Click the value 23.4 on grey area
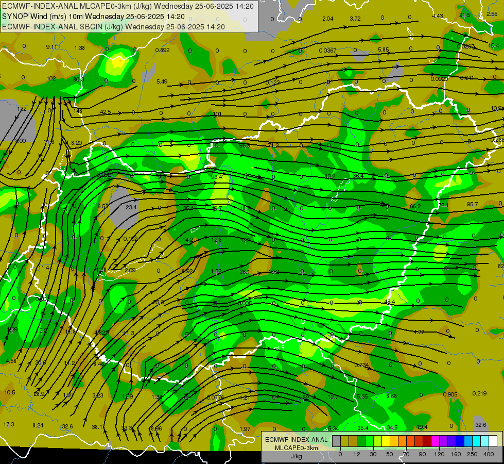 click(131, 207)
